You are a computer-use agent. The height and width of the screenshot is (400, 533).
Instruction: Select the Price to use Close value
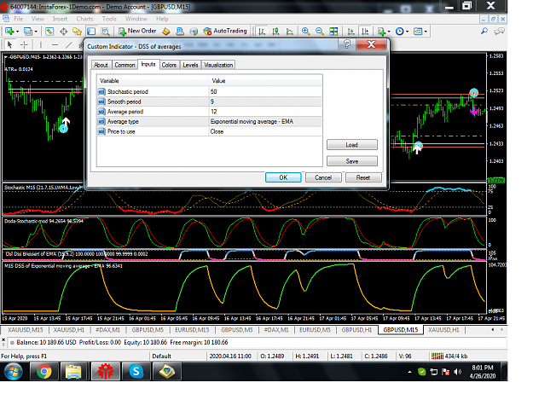[x=265, y=131]
